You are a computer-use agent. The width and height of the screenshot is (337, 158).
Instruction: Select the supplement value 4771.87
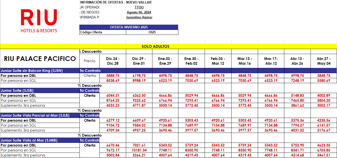pos(139,105)
